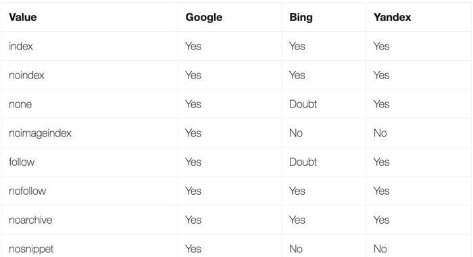Click the Bing column header
This screenshot has height=257, width=473.
[301, 17]
